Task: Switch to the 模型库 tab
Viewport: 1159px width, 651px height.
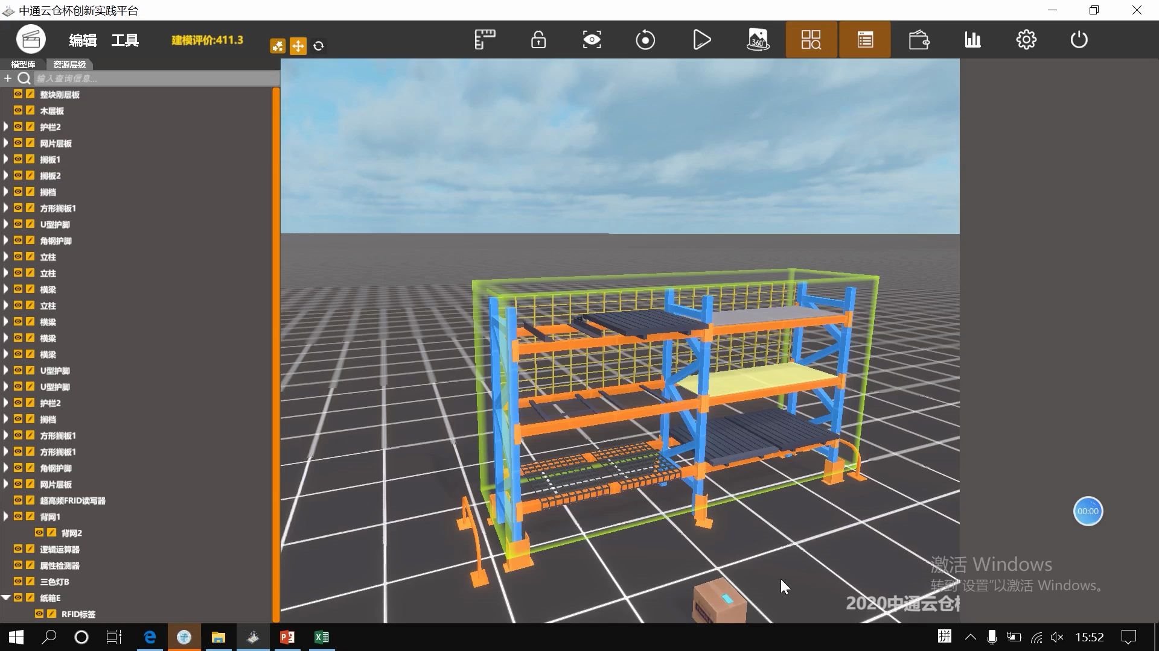Action: click(x=23, y=64)
